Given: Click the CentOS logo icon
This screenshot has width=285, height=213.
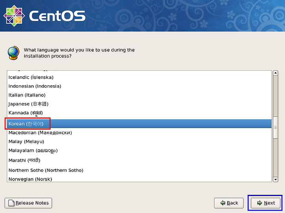Looking at the screenshot, I should tap(14, 15).
